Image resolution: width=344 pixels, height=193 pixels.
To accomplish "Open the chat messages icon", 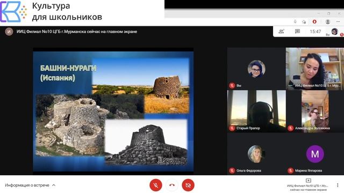I will coord(297,32).
